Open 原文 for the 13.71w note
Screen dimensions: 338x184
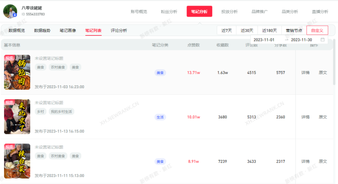(322, 73)
